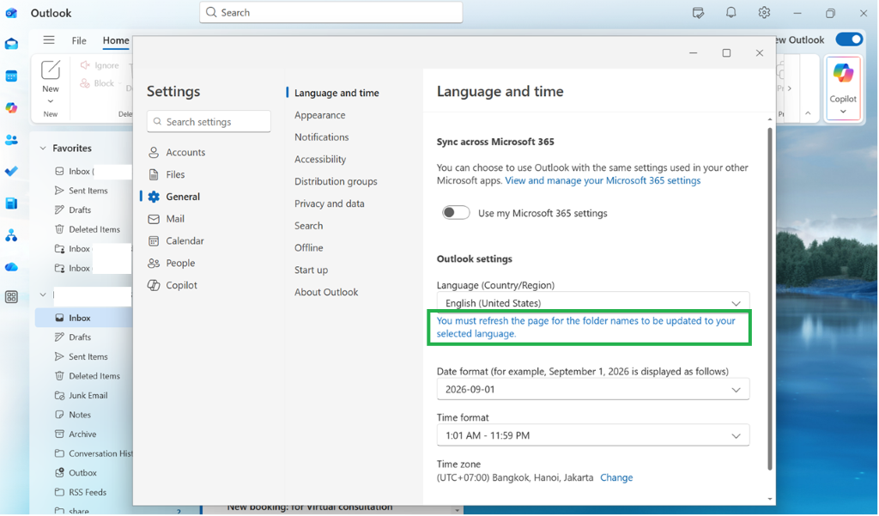Open the Language and time settings page
879x516 pixels.
[x=336, y=93]
